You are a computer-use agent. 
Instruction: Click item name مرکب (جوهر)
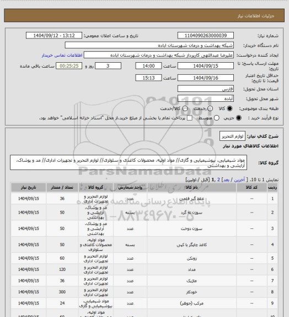[x=192, y=303]
